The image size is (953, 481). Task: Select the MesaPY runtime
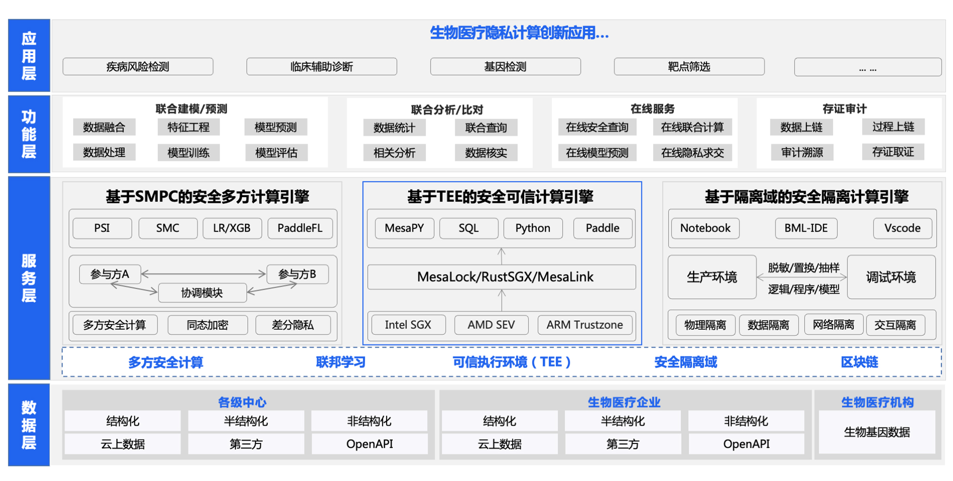403,228
